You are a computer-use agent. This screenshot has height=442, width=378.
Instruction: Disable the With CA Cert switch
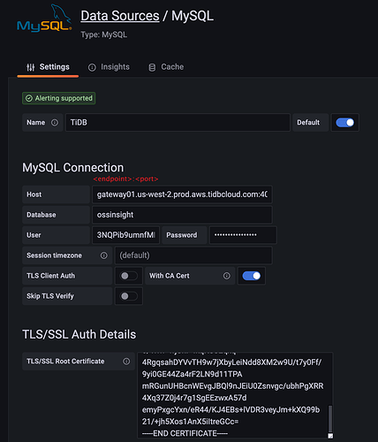[x=251, y=276]
